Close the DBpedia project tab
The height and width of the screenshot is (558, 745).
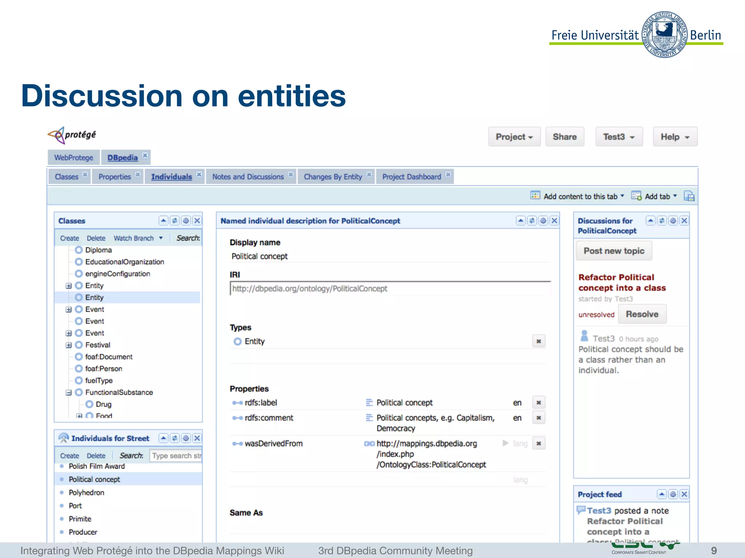click(x=145, y=155)
